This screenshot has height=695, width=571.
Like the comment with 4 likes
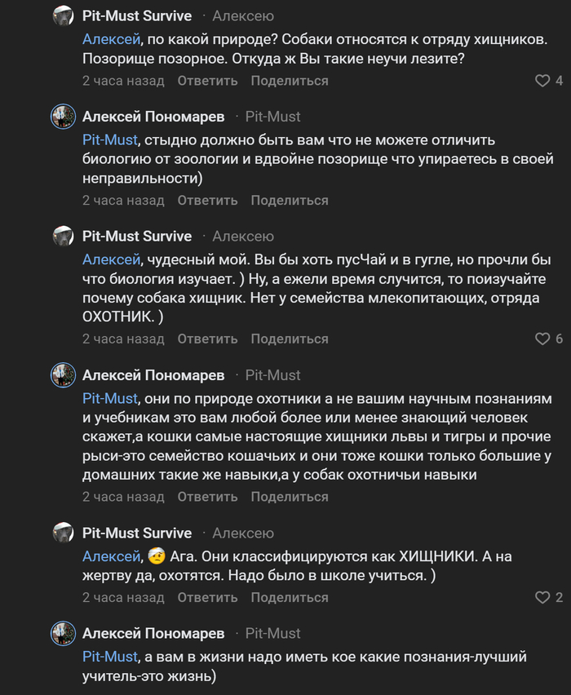point(542,81)
